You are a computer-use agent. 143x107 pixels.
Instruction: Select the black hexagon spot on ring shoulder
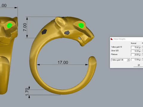44,32
